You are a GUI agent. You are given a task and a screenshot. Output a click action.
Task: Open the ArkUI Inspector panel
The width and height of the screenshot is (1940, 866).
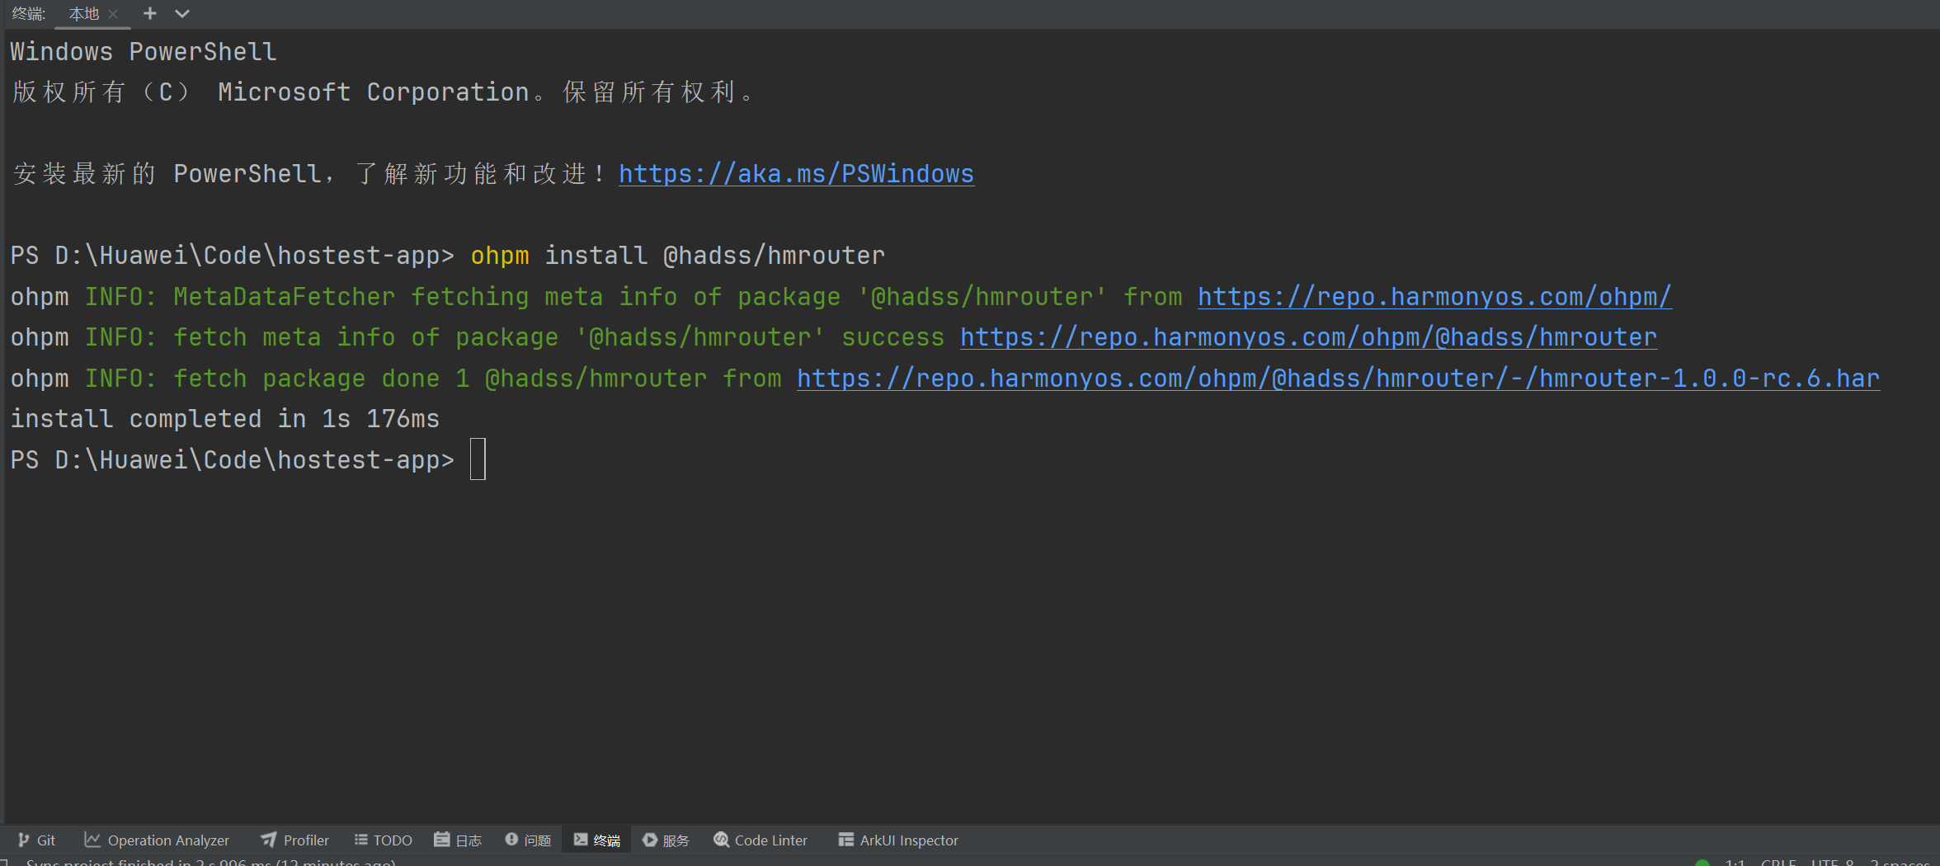coord(898,840)
